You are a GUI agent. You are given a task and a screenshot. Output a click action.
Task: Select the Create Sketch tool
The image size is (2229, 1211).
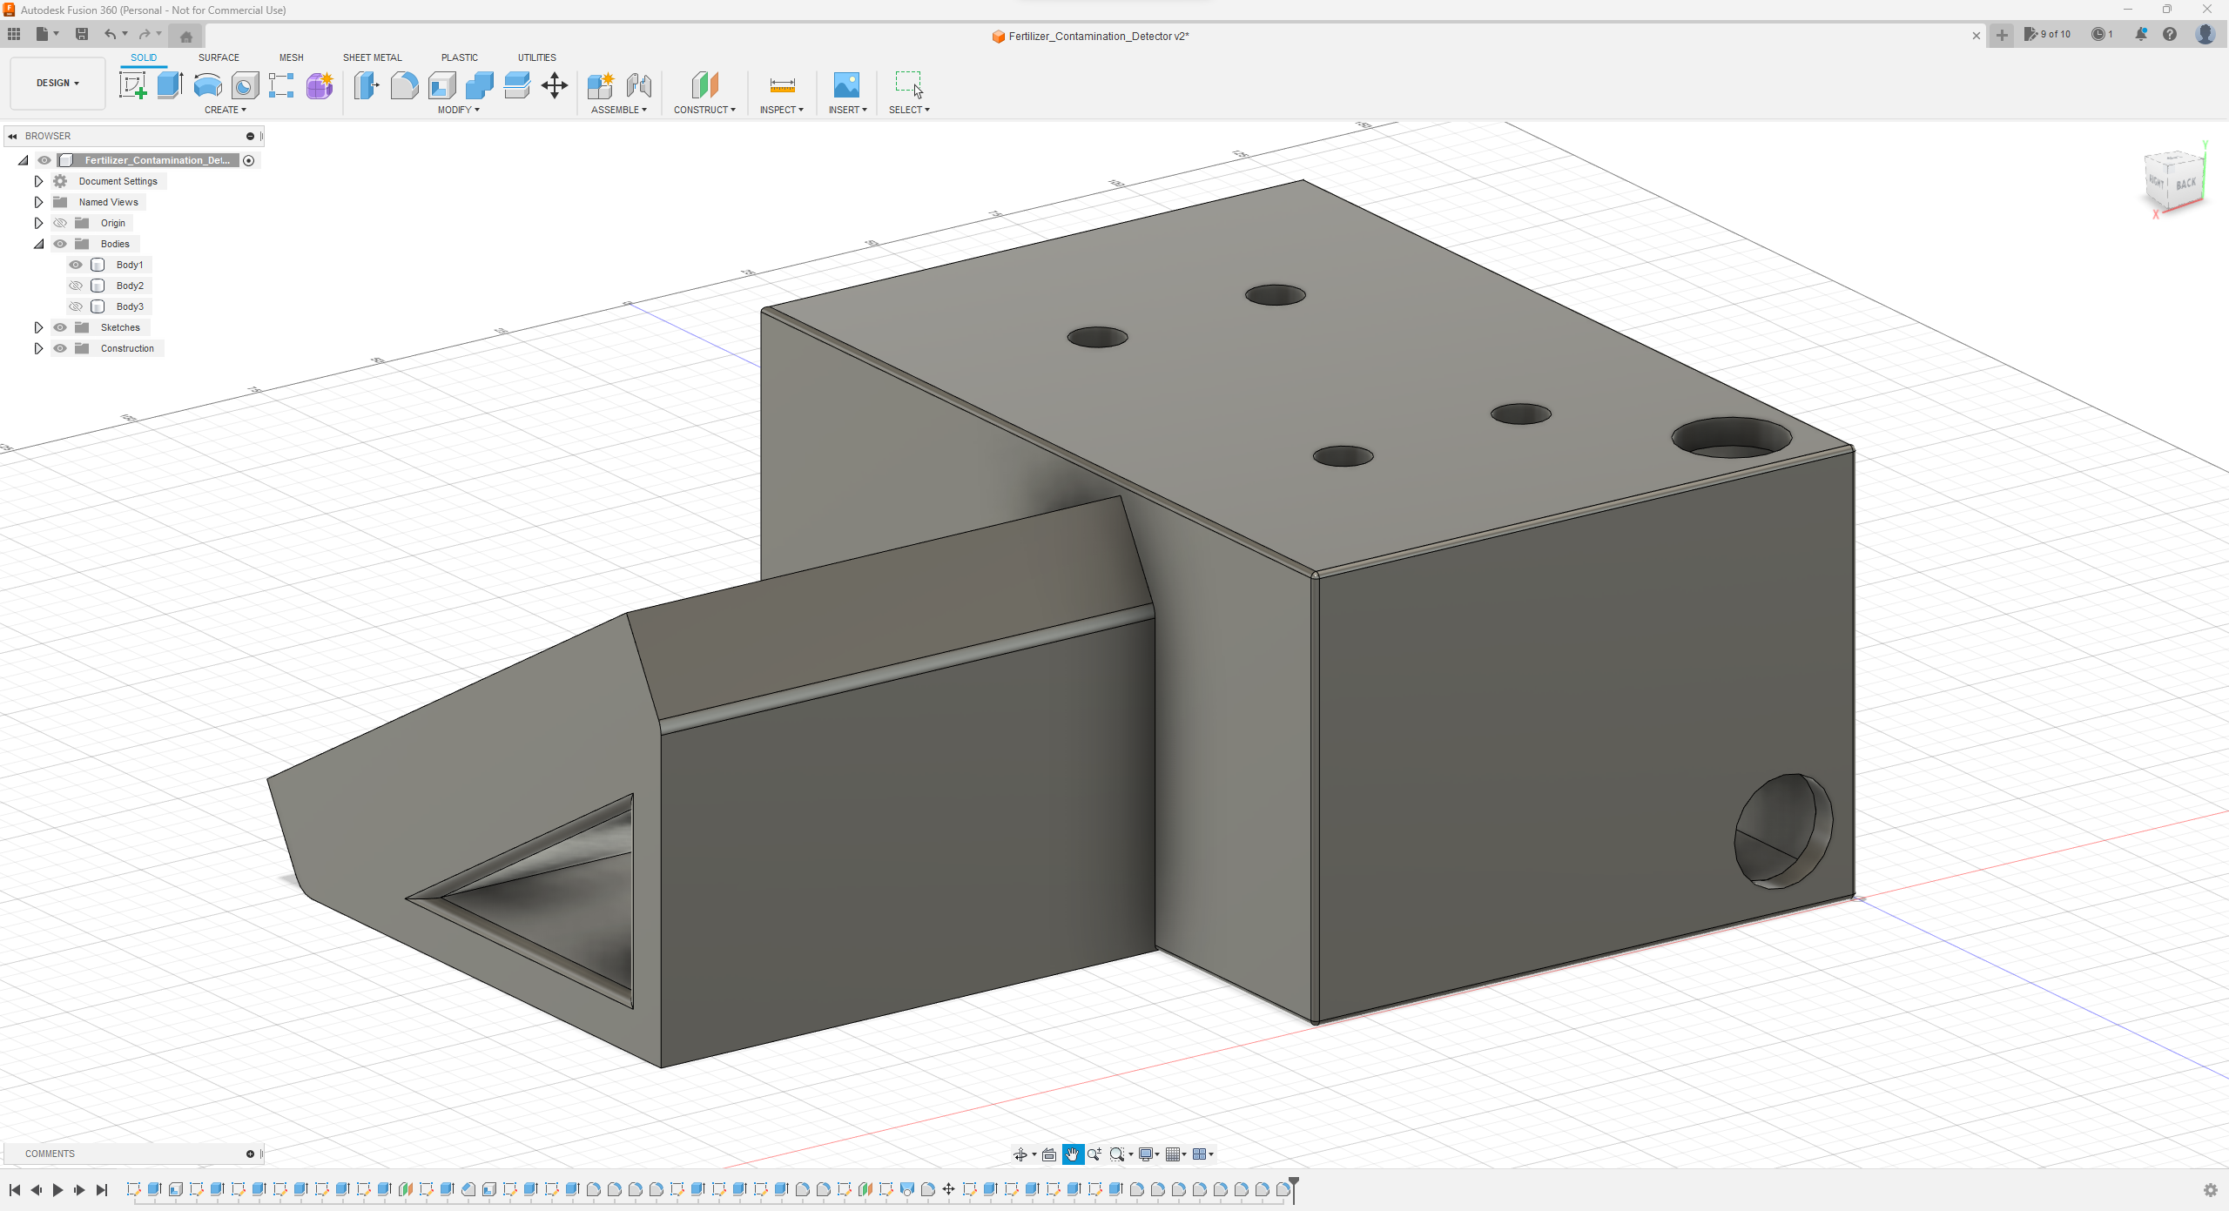[132, 84]
